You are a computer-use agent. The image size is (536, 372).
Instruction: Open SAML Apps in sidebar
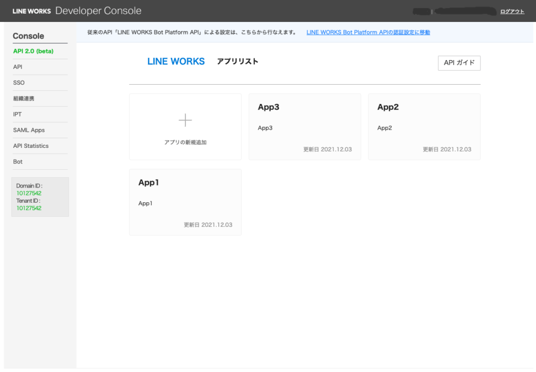[x=29, y=130]
